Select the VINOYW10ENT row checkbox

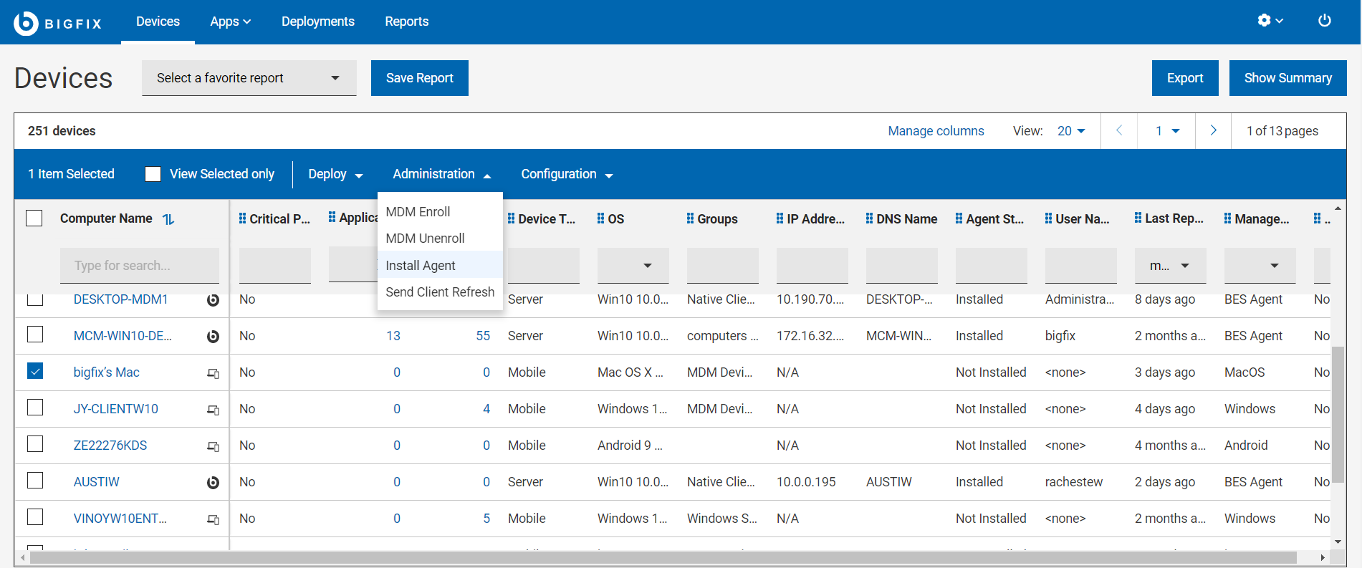[34, 517]
